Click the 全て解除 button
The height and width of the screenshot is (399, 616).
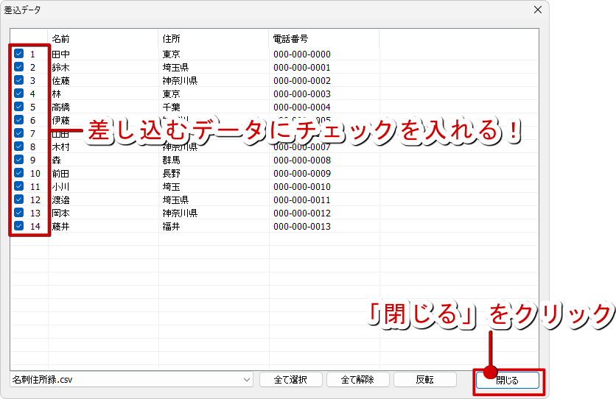pyautogui.click(x=357, y=380)
